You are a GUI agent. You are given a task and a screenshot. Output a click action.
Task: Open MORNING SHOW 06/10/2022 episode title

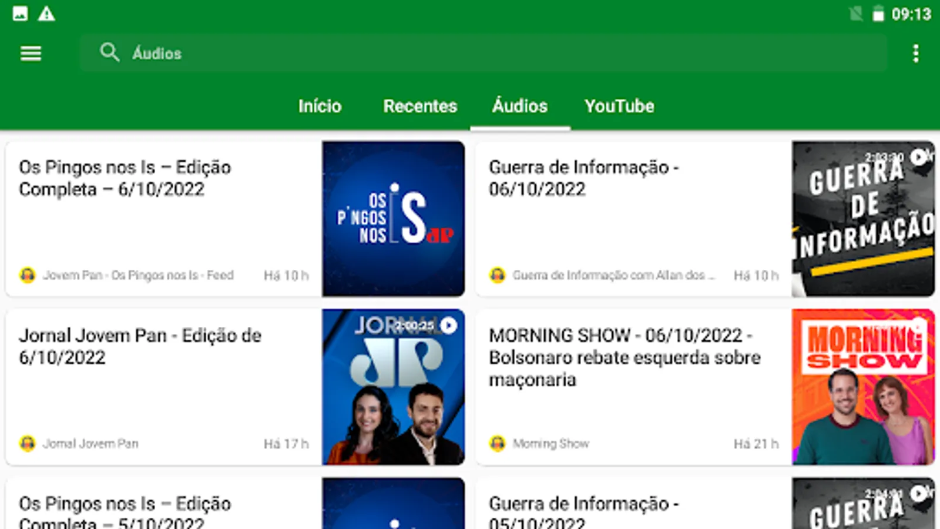pyautogui.click(x=625, y=357)
